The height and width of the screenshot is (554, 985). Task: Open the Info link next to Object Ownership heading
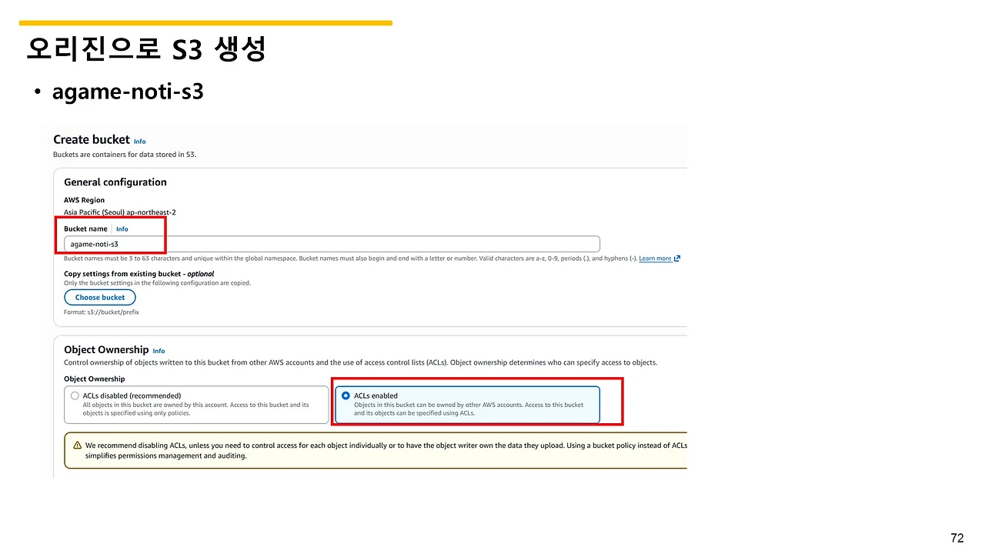point(159,351)
